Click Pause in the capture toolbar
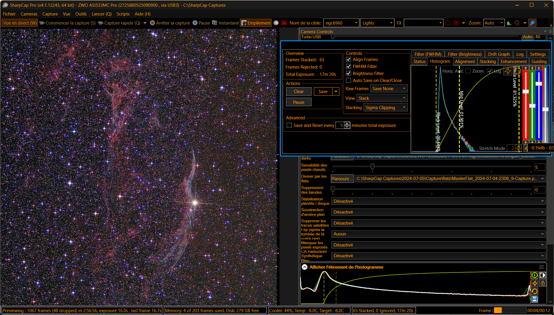The height and width of the screenshot is (315, 554). click(x=201, y=23)
